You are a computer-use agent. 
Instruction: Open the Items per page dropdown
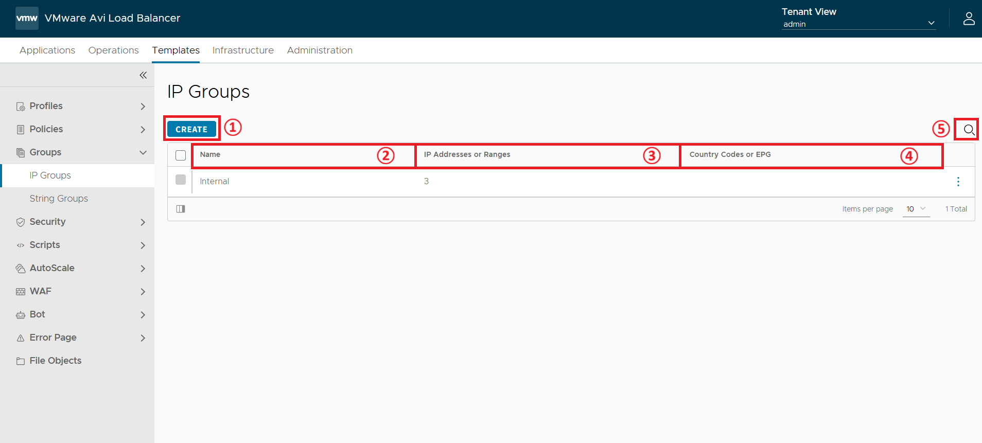(916, 209)
